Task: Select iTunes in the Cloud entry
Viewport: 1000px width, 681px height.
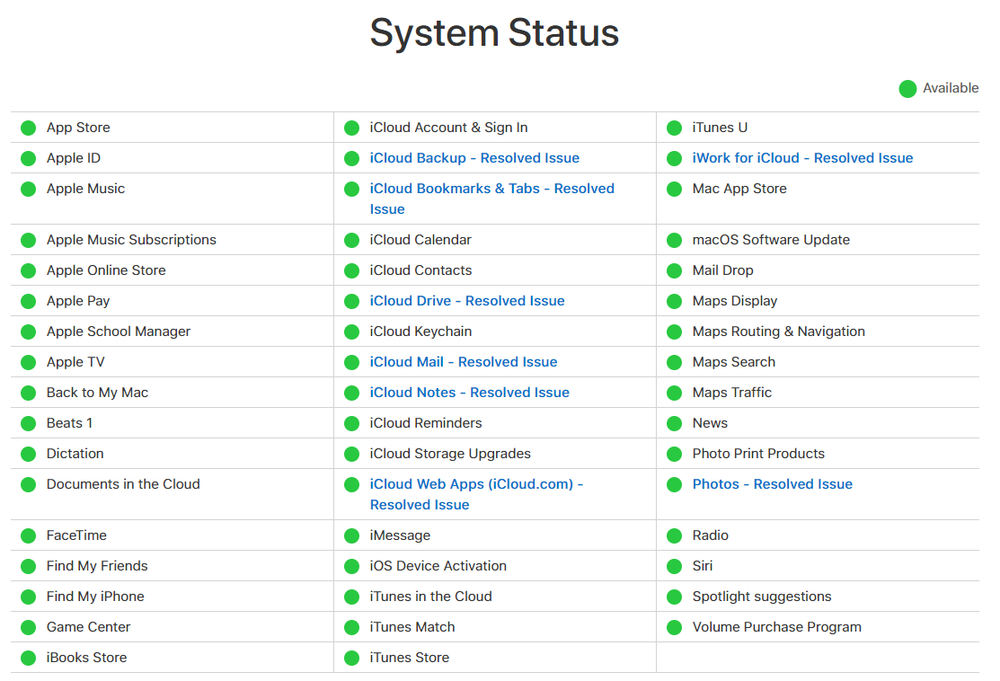Action: coord(430,597)
